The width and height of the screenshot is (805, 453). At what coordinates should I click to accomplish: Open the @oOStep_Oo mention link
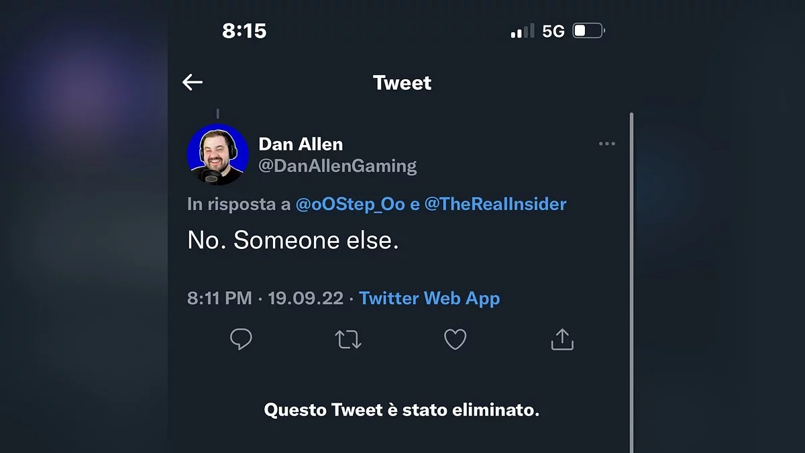[x=350, y=204]
